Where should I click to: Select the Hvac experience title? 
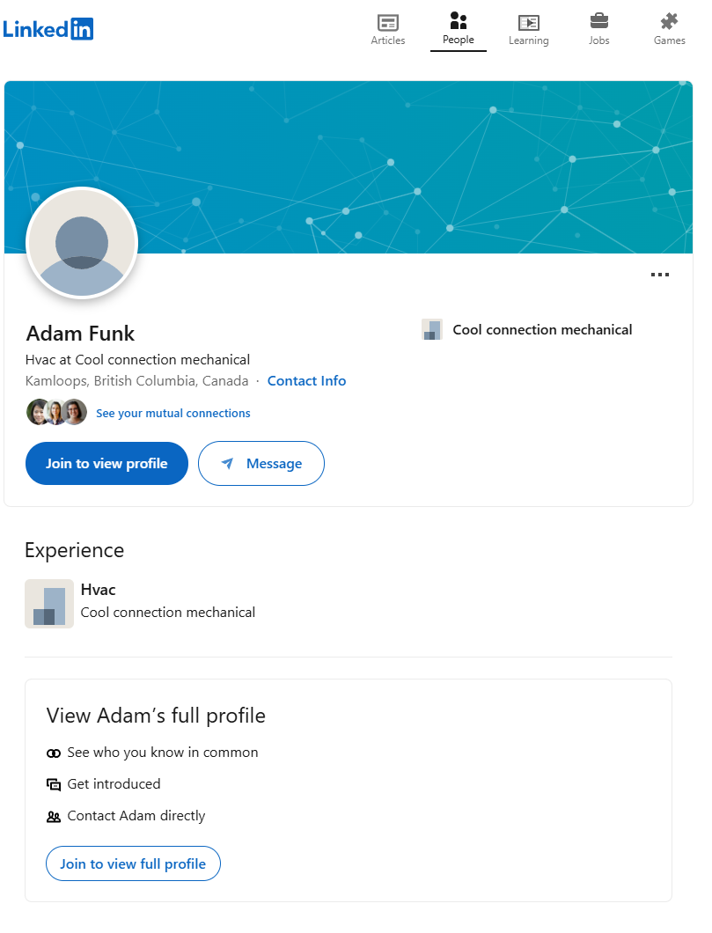coord(98,590)
